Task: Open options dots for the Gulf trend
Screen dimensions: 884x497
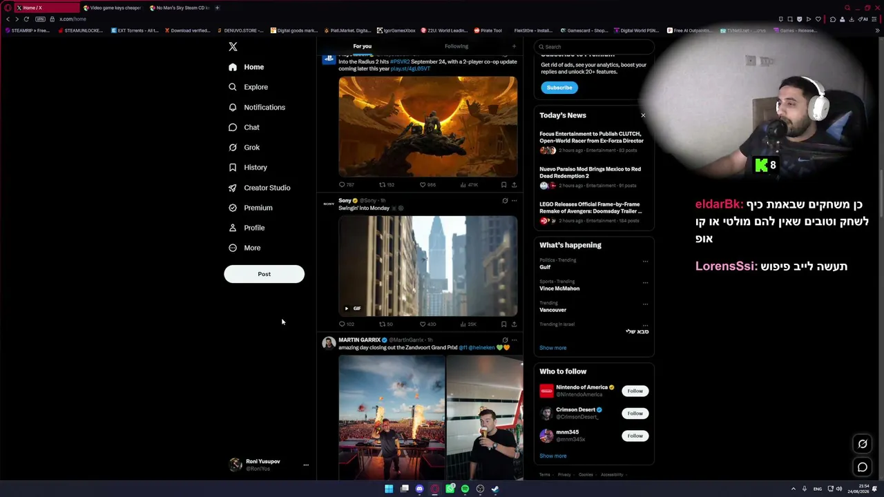Action: click(645, 261)
